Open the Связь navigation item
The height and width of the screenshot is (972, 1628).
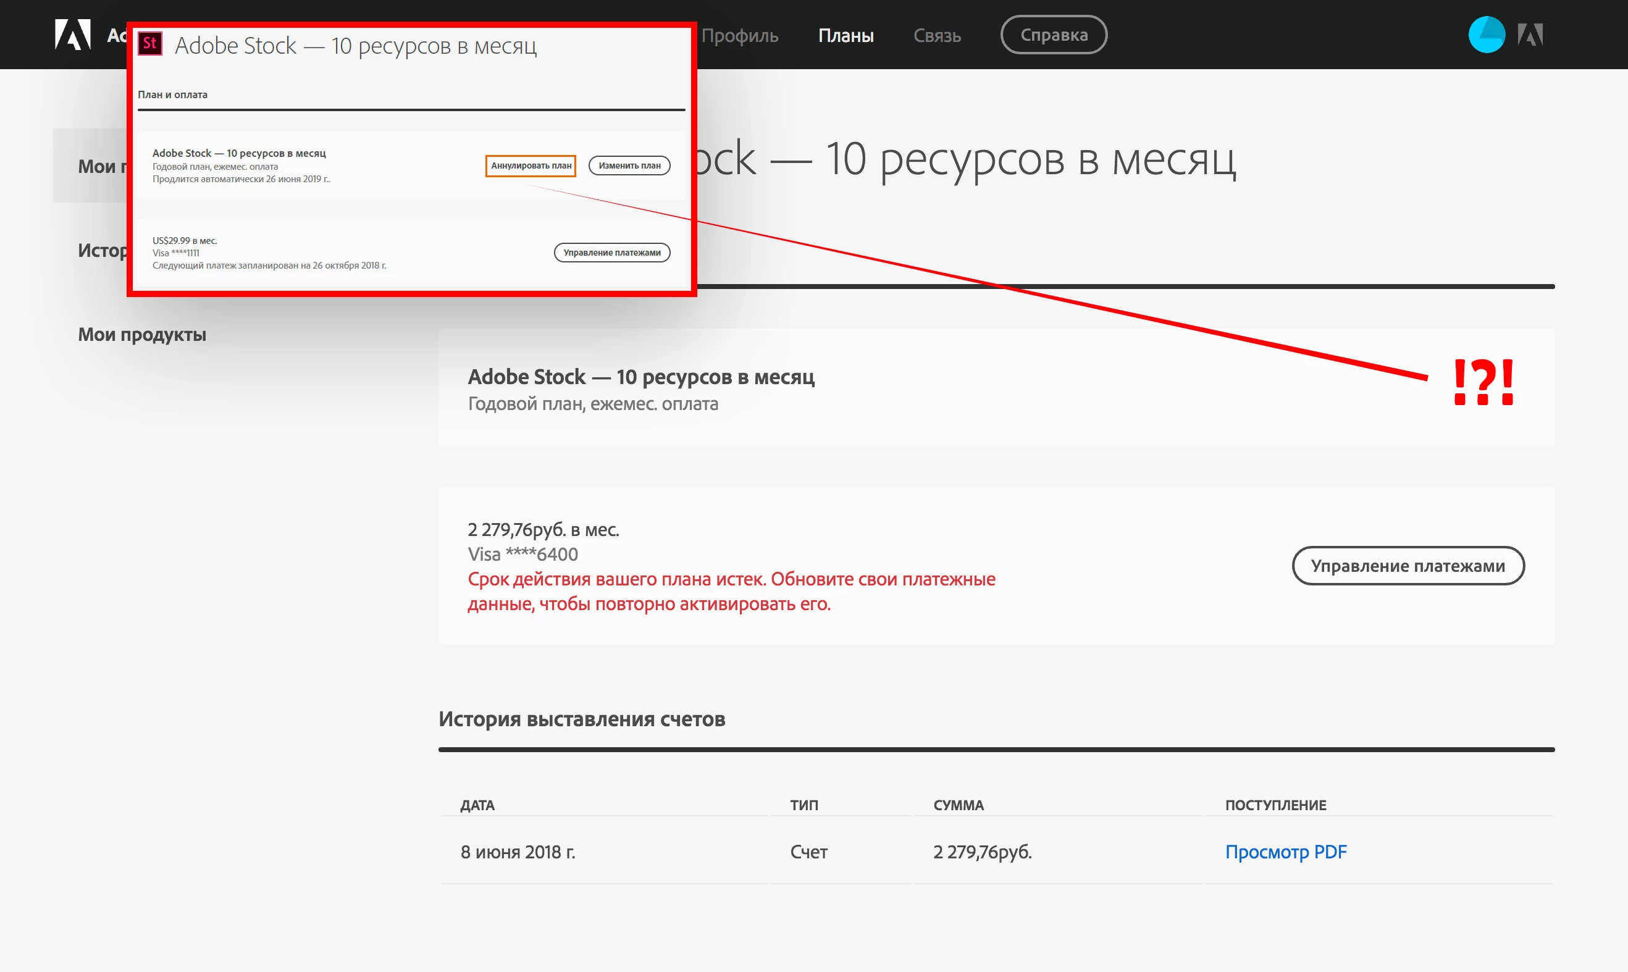coord(936,35)
